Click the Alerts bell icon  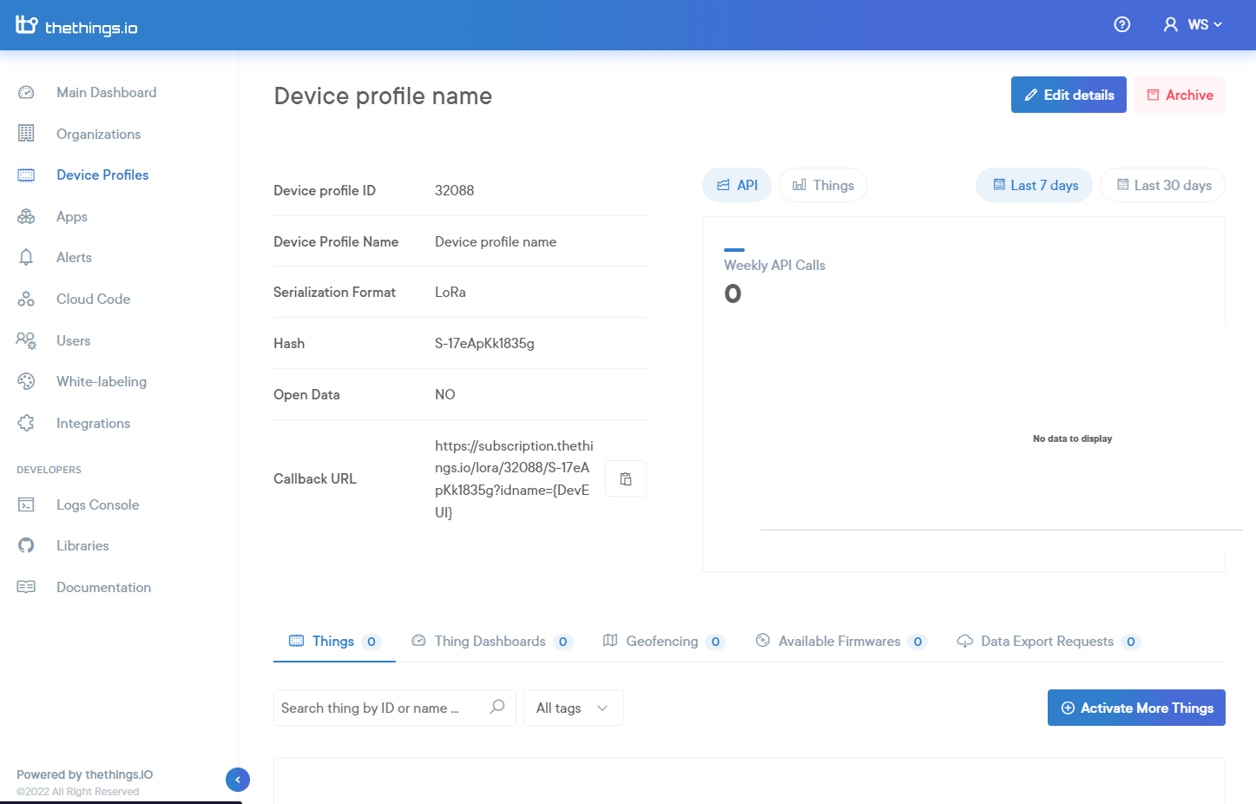(26, 257)
